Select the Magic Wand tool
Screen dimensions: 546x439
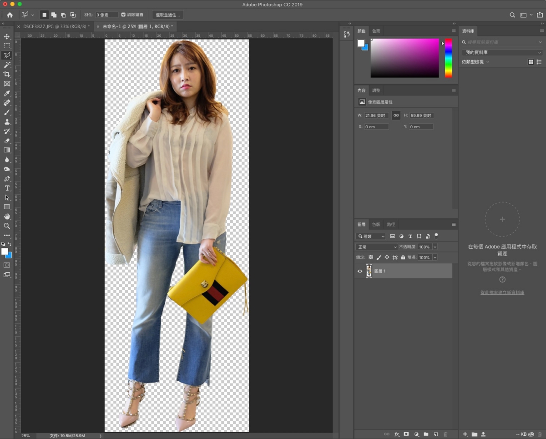(x=7, y=65)
